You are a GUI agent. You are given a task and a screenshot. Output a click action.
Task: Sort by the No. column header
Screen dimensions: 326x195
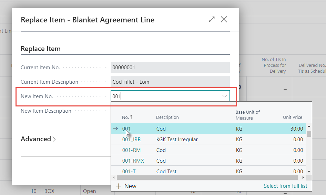coord(125,117)
